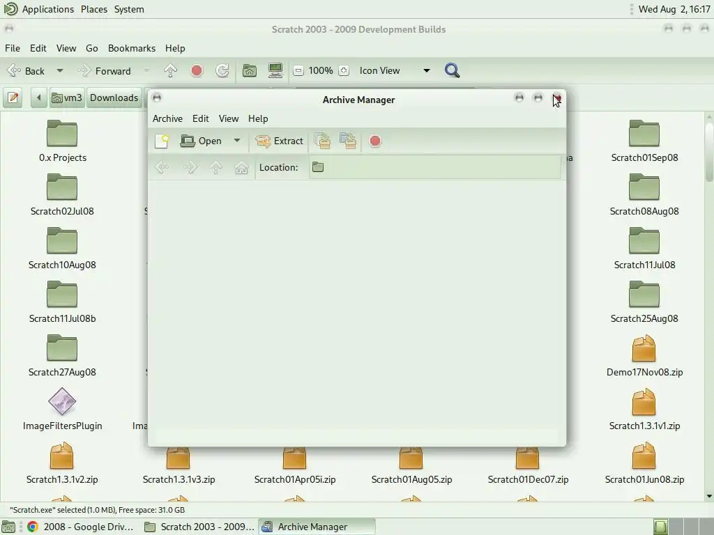The image size is (714, 535).
Task: Click the scrollbar down arrow
Action: (709, 496)
